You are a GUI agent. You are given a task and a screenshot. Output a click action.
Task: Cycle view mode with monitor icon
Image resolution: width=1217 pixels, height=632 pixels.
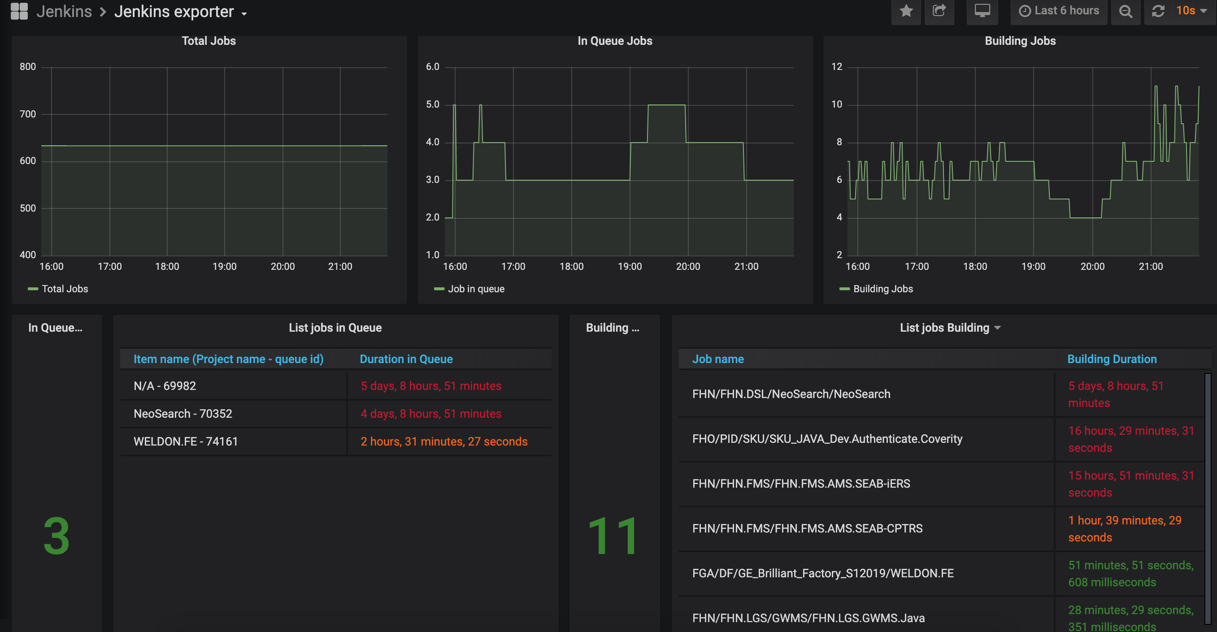[x=982, y=11]
